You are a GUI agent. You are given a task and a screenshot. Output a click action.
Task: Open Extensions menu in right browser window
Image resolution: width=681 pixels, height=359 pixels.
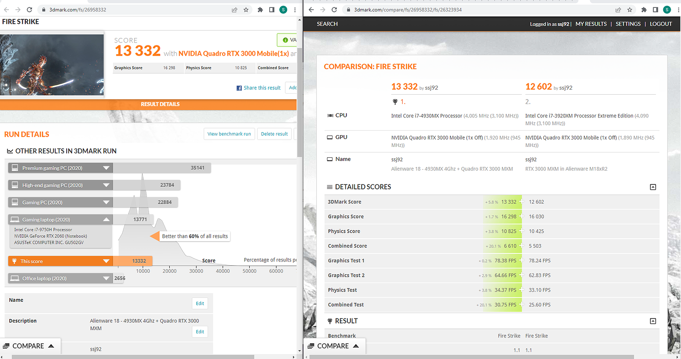point(644,9)
